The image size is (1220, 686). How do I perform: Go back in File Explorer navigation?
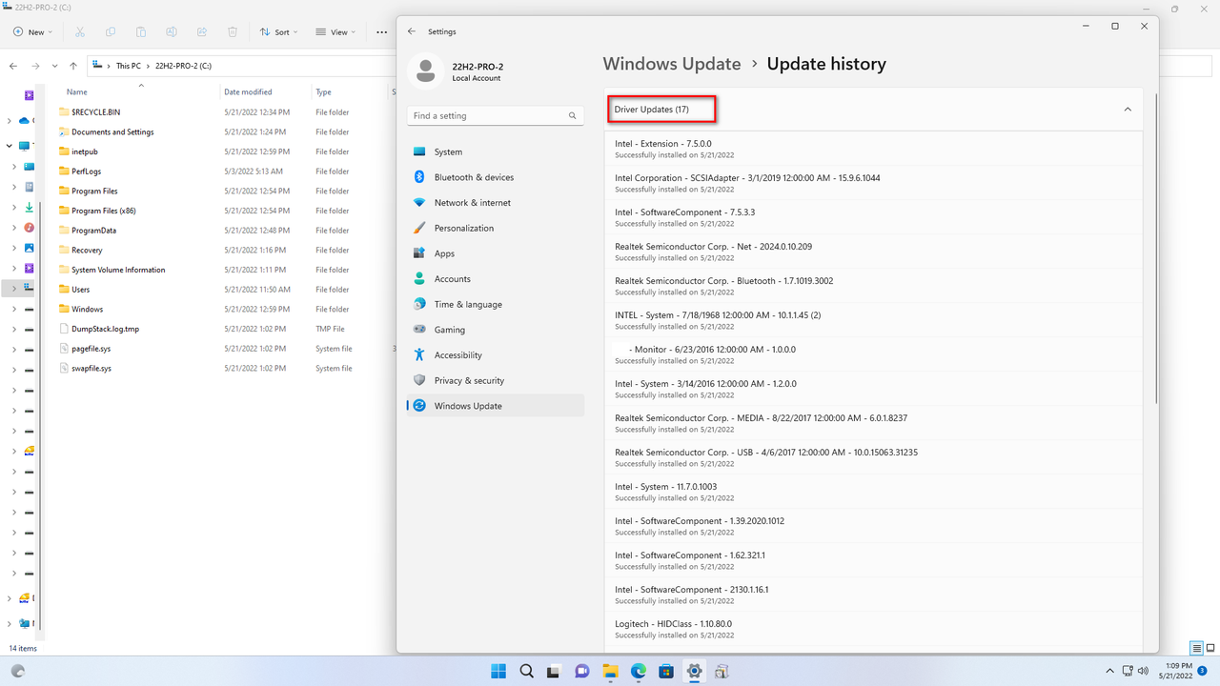pyautogui.click(x=13, y=66)
